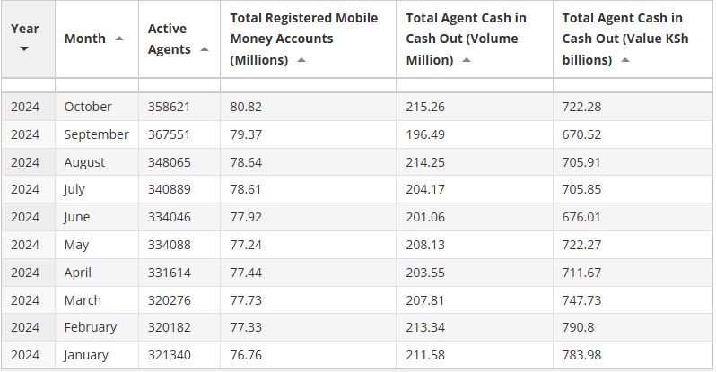This screenshot has width=716, height=372.
Task: Select the 'September' month cell
Action: (x=96, y=134)
